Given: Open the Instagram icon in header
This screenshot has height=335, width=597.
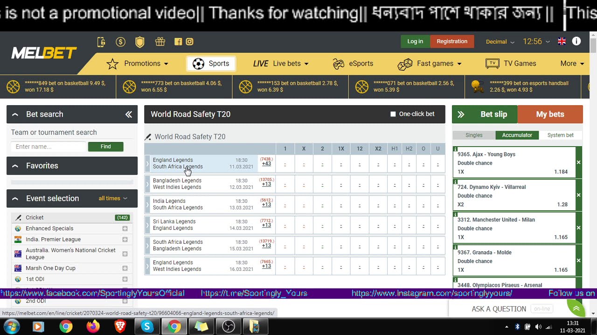Looking at the screenshot, I should (189, 41).
